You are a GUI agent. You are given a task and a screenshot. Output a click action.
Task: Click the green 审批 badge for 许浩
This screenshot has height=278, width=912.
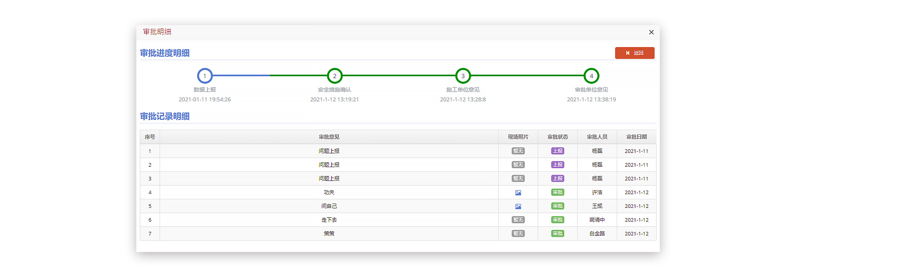tap(557, 192)
